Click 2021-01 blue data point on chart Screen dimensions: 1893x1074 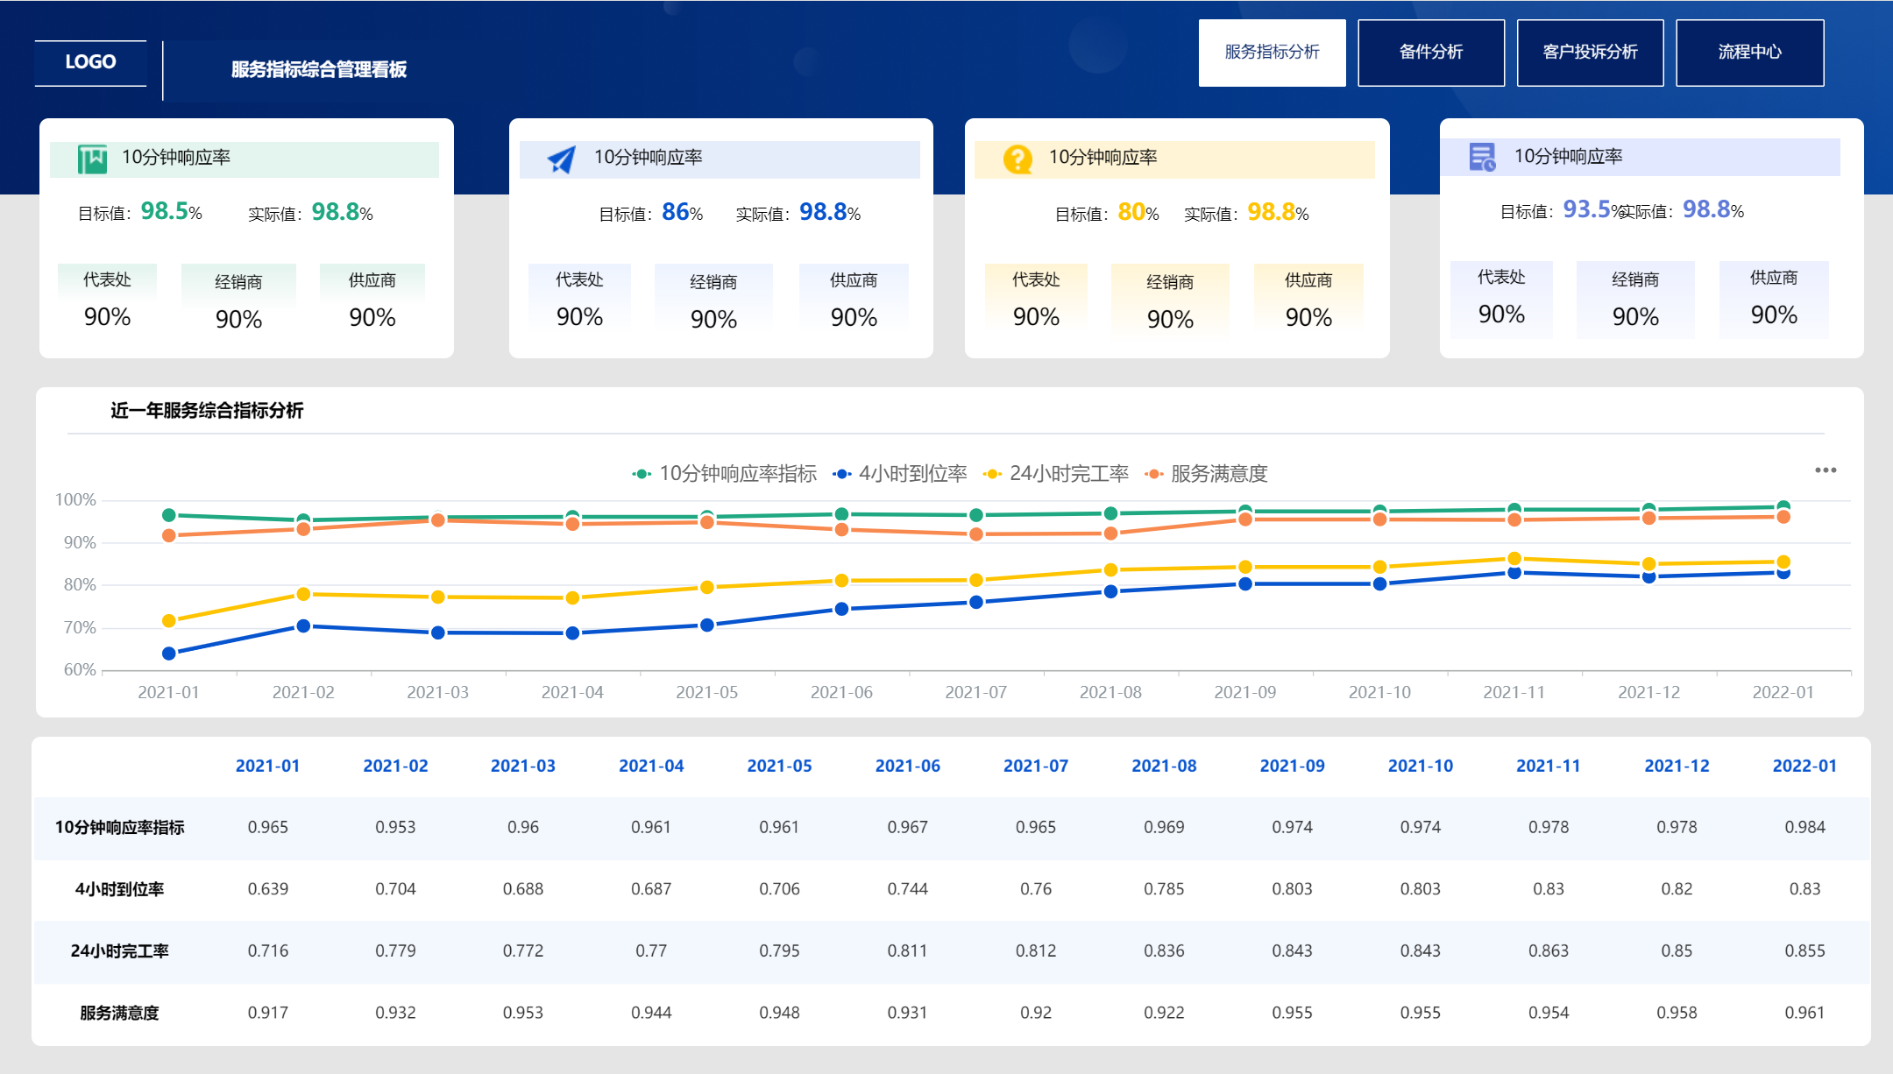169,654
